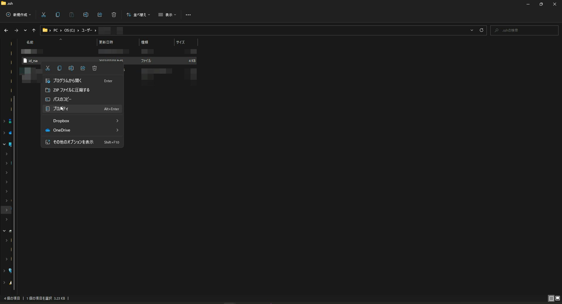Choose パスのコピー from context menu
This screenshot has height=304, width=562.
pyautogui.click(x=82, y=99)
